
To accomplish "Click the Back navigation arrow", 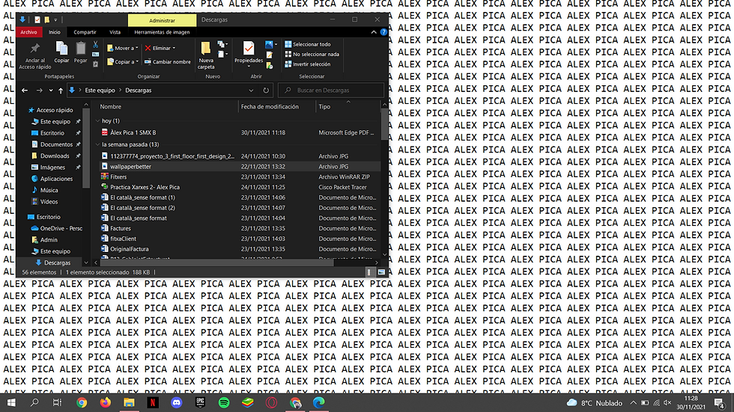I will [x=25, y=90].
